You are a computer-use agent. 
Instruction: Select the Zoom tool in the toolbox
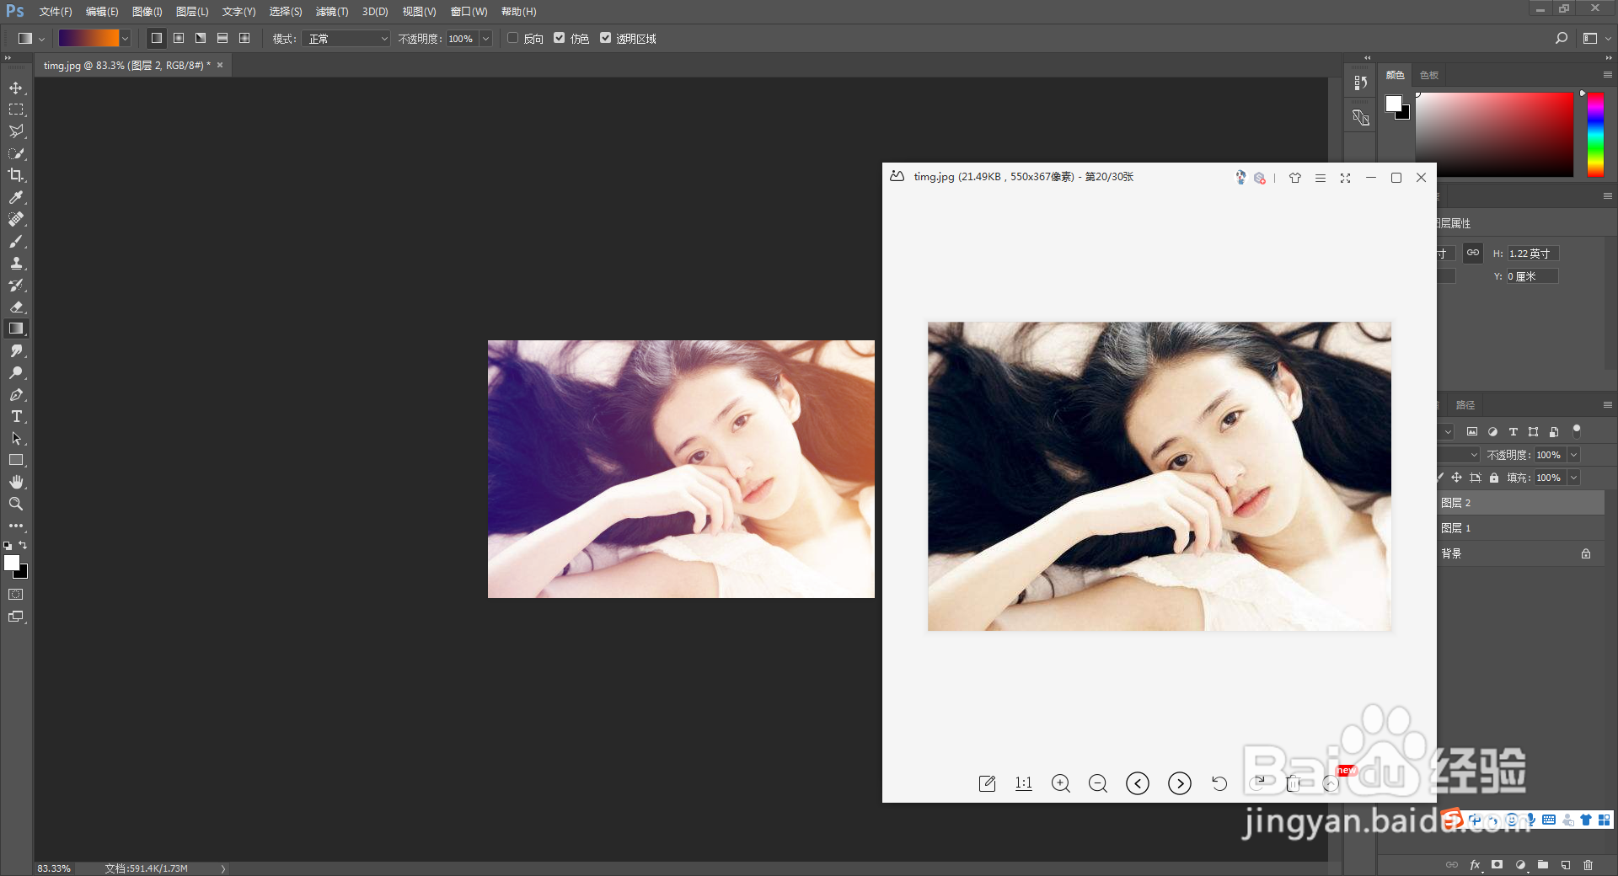[16, 504]
